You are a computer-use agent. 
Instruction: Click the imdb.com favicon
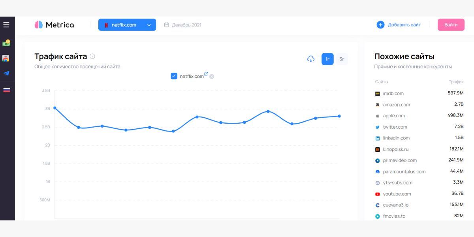378,94
